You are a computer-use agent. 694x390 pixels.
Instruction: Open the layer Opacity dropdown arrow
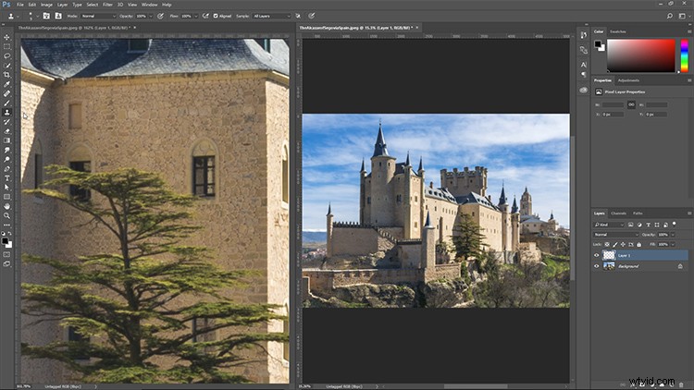pos(673,235)
